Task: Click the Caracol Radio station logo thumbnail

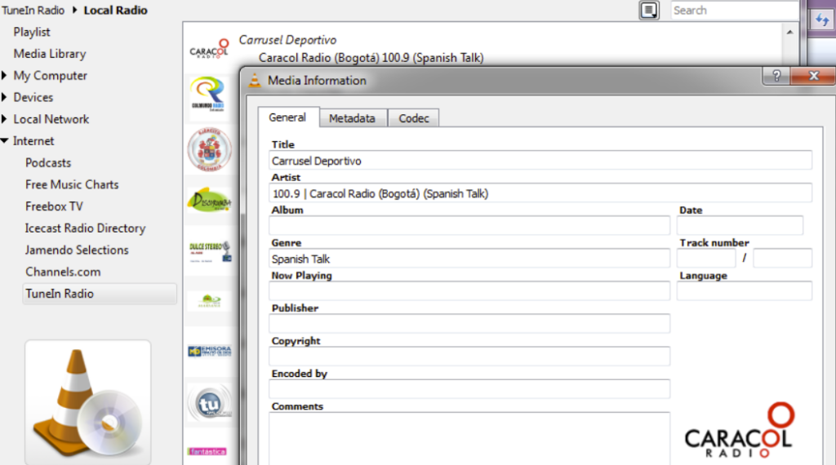Action: point(209,49)
